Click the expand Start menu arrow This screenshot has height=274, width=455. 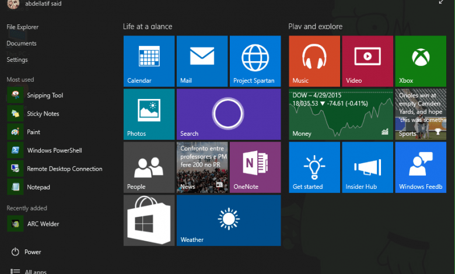pos(441,2)
